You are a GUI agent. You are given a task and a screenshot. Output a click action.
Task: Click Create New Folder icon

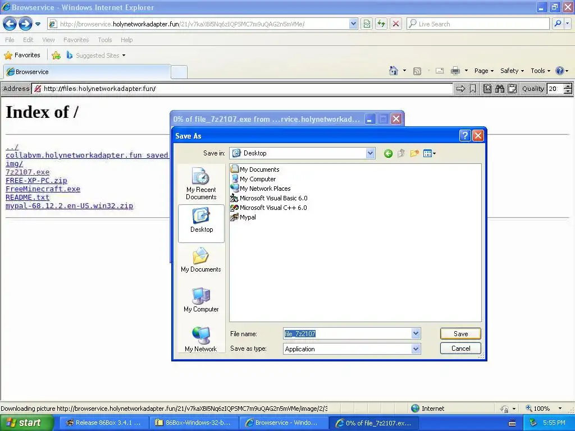414,154
